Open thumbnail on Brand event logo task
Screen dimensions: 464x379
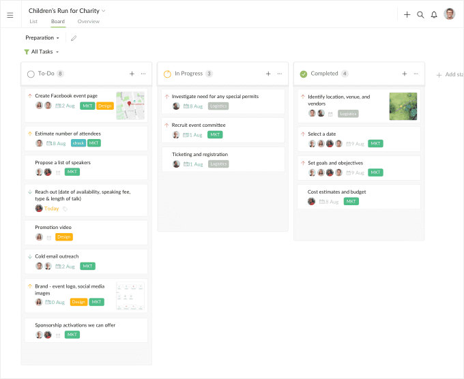coord(130,296)
